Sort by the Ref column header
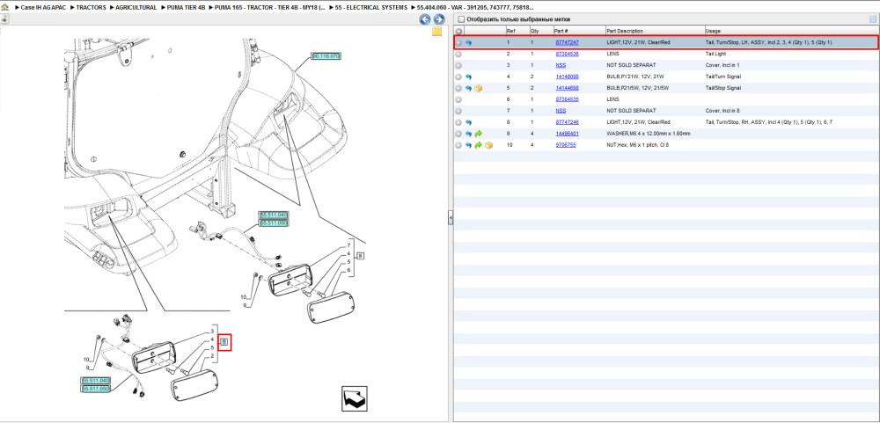Image resolution: width=880 pixels, height=423 pixels. click(x=510, y=31)
